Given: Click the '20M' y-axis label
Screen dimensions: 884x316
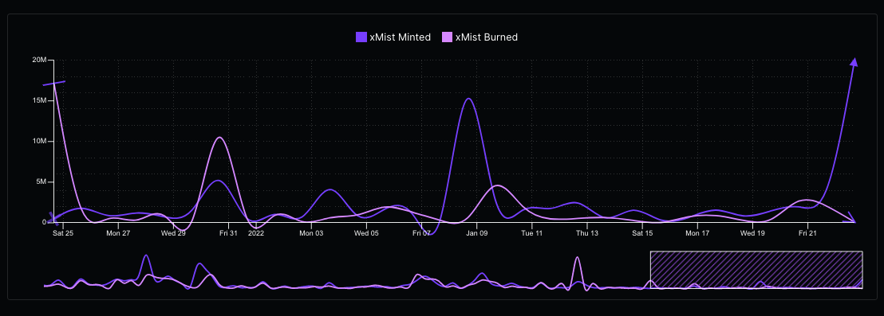Looking at the screenshot, I should tap(39, 60).
